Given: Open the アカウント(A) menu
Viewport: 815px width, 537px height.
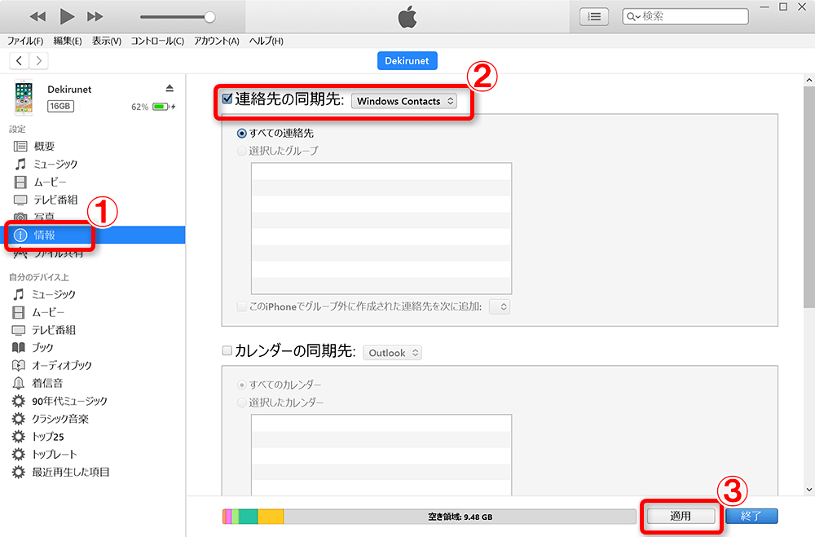Looking at the screenshot, I should pyautogui.click(x=216, y=41).
